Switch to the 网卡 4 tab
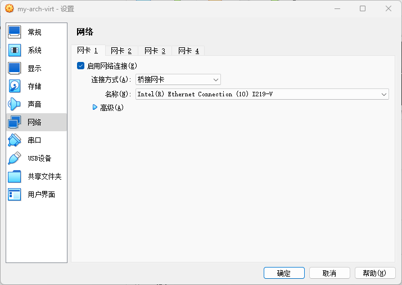The height and width of the screenshot is (285, 402). 188,51
